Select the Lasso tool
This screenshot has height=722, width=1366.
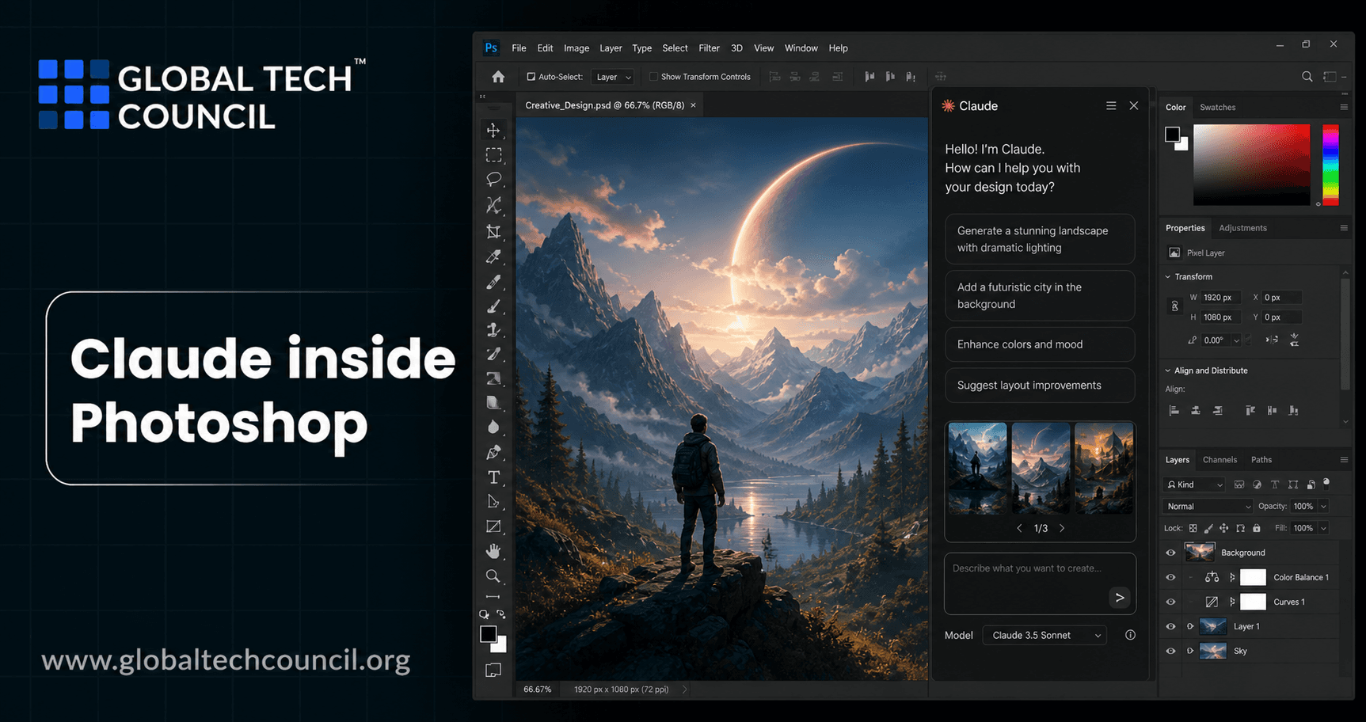point(493,180)
